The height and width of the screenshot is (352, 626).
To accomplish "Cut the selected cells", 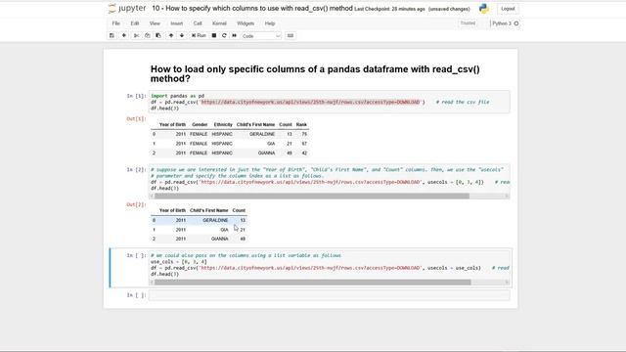I will pyautogui.click(x=136, y=35).
